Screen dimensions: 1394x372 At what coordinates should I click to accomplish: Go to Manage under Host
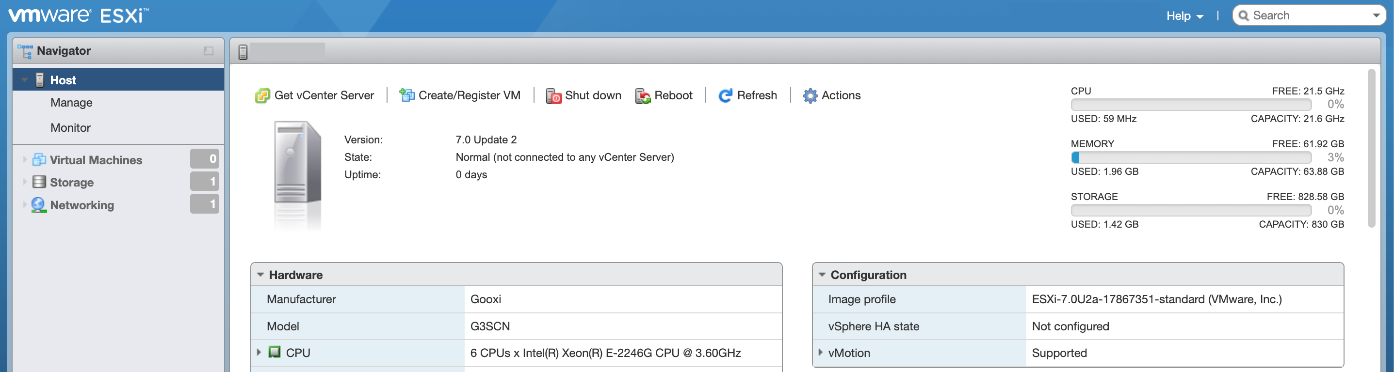click(x=71, y=103)
